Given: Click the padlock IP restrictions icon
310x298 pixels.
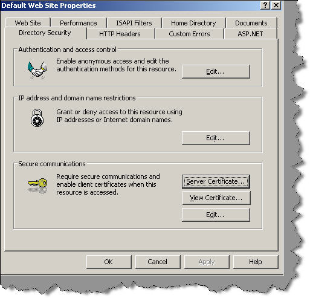Looking at the screenshot, I should 37,118.
